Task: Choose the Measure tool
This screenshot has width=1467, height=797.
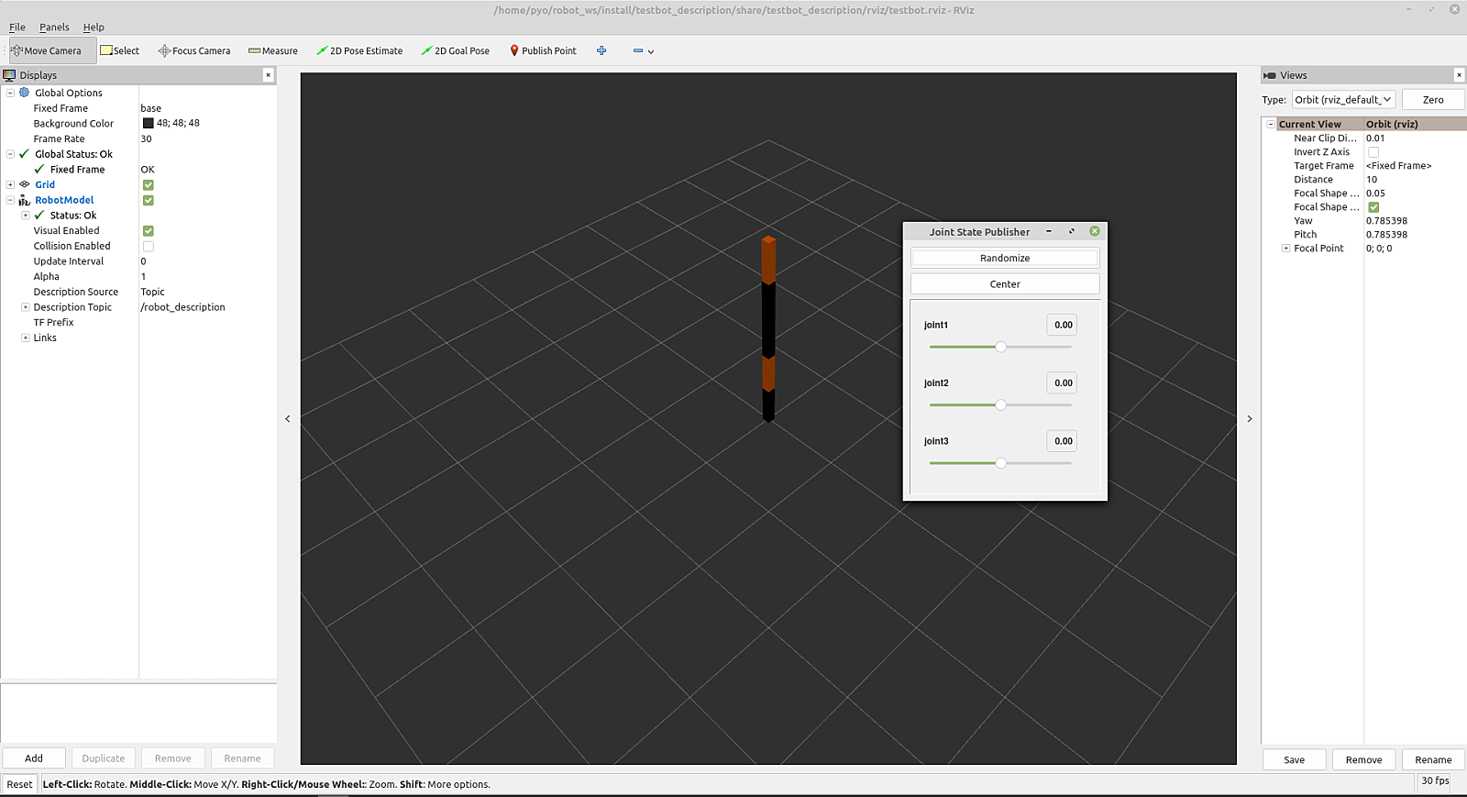Action: [273, 51]
